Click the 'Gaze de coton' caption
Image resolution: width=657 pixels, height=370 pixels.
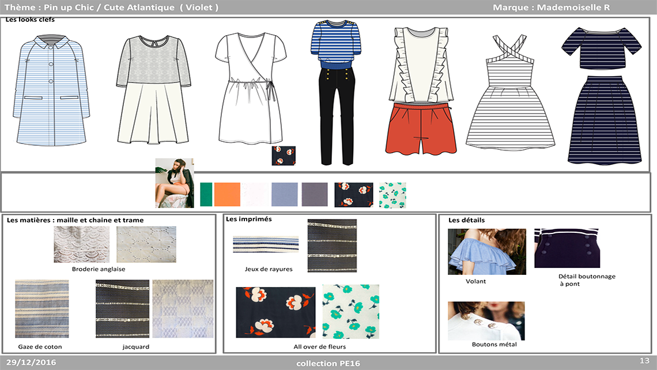click(40, 346)
